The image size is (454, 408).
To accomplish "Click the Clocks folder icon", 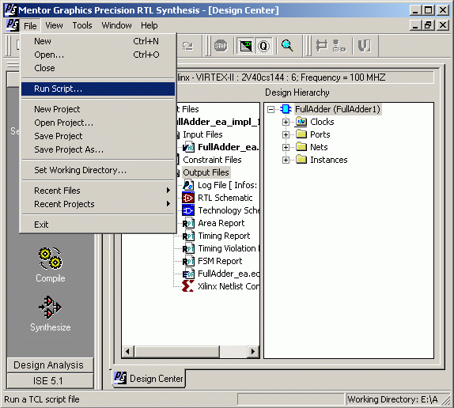I will 301,122.
